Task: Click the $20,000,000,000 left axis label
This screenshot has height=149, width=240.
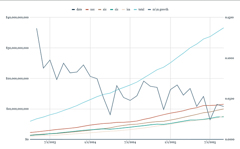Action: pos(17,78)
